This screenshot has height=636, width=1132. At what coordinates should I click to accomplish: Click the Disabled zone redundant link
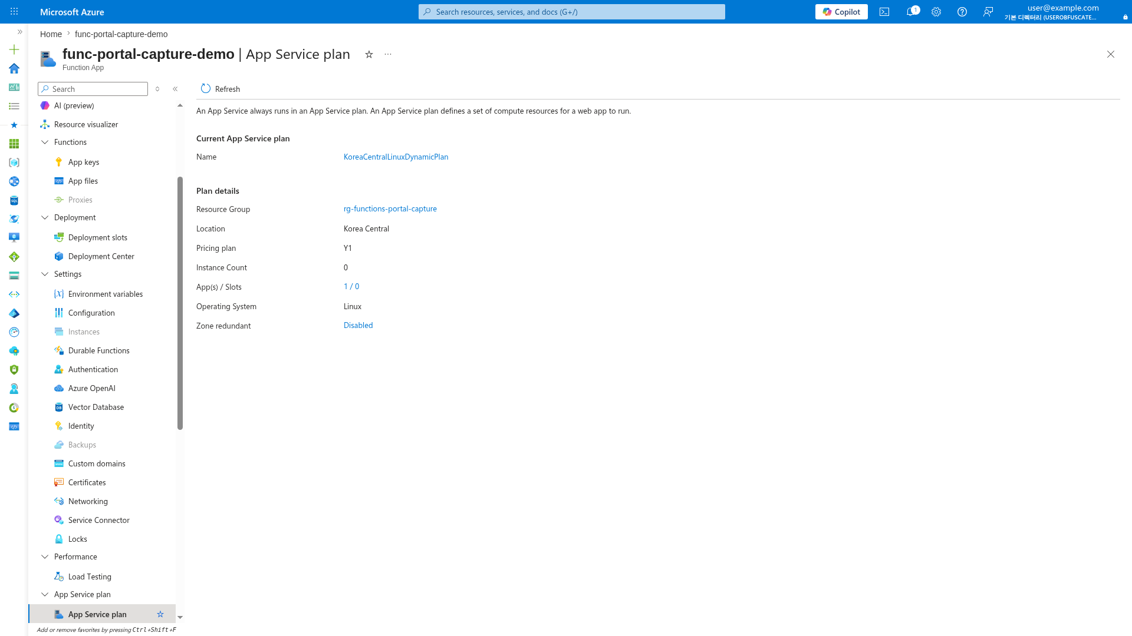358,325
